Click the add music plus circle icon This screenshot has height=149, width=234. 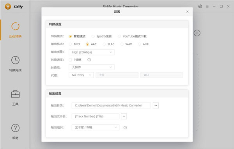[x=197, y=33]
